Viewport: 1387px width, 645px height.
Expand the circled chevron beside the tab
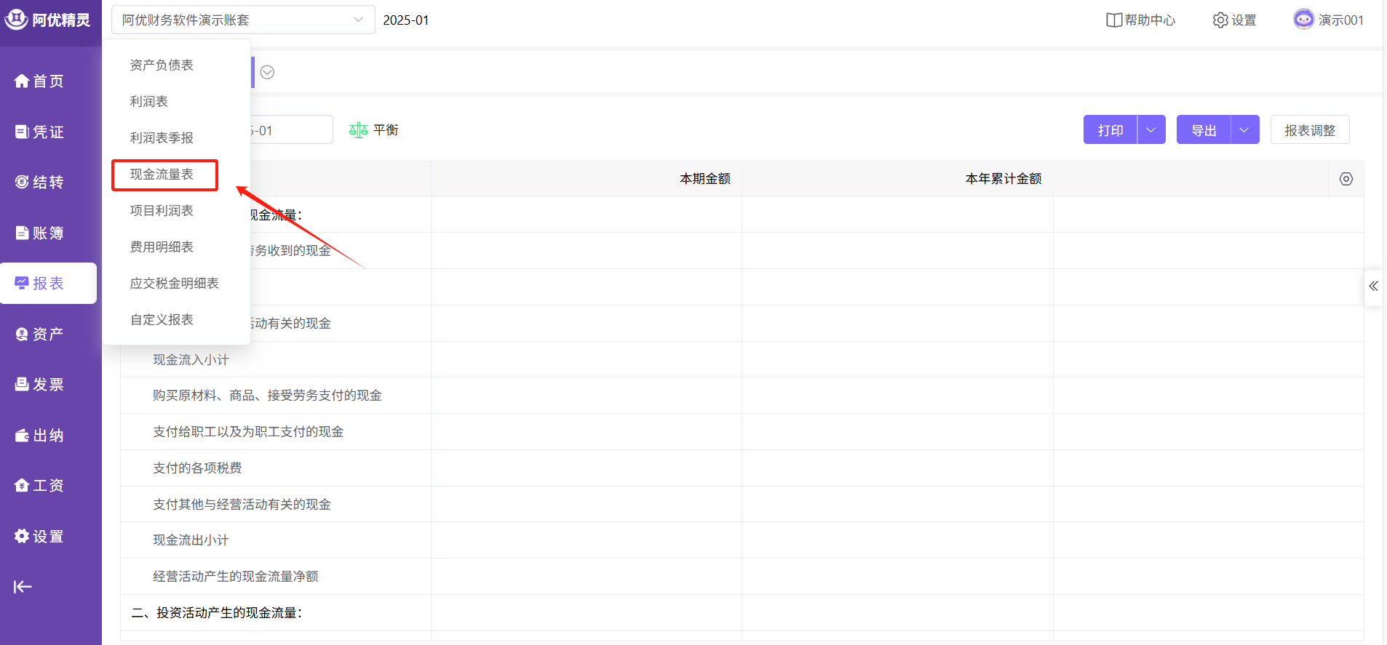tap(267, 72)
